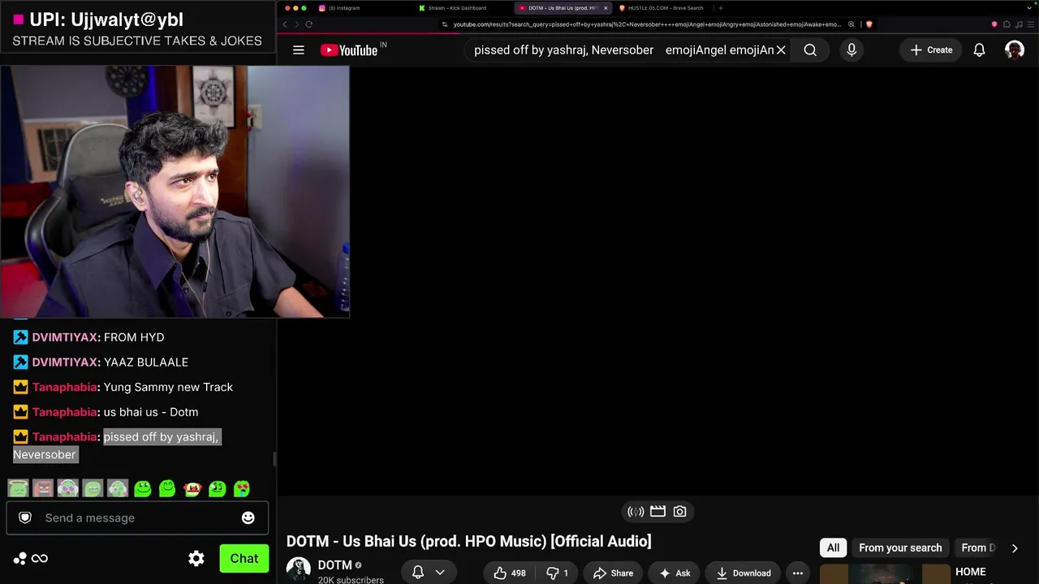Viewport: 1039px width, 584px height.
Task: Clear the YouTube search box text
Action: click(781, 50)
